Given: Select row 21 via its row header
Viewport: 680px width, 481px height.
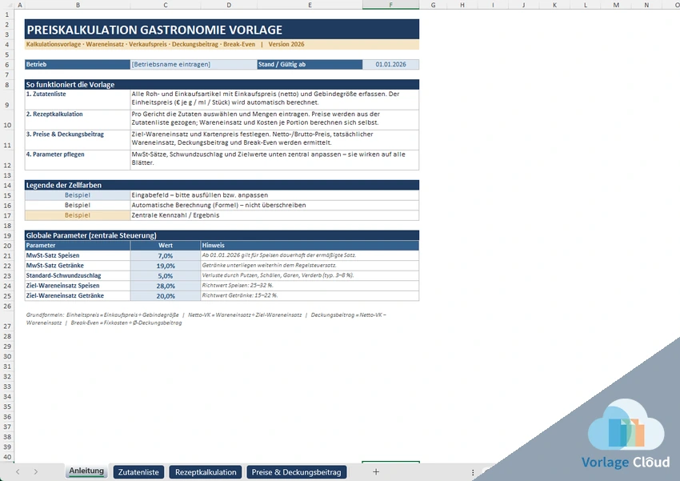Looking at the screenshot, I should (7, 255).
